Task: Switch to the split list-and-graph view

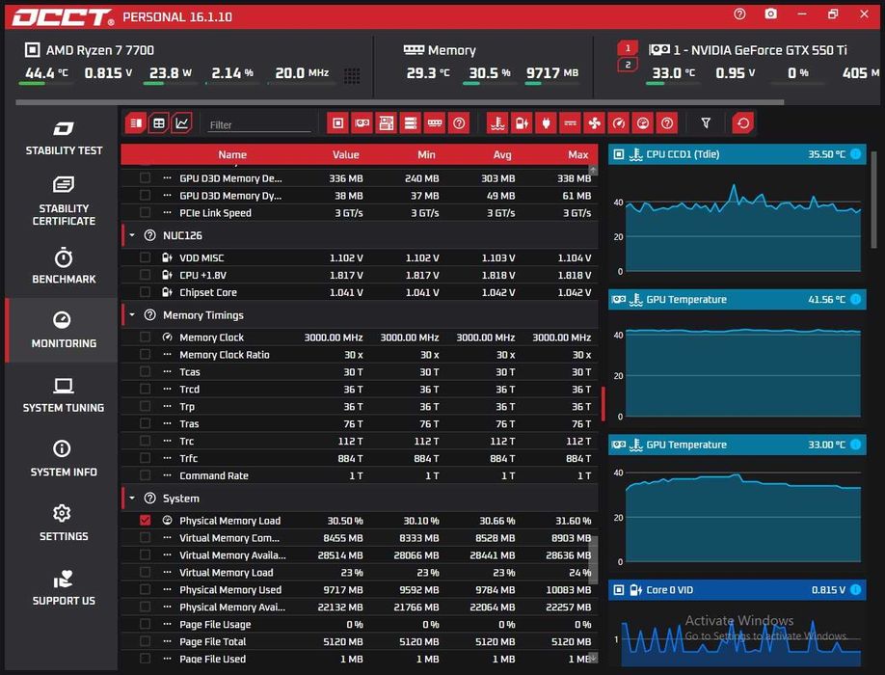Action: 136,123
